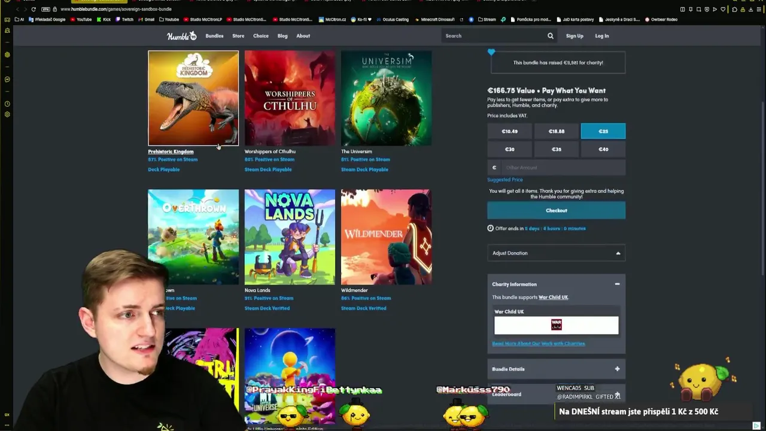Open the McCitron.cz bookmark
The width and height of the screenshot is (766, 431).
pyautogui.click(x=332, y=19)
